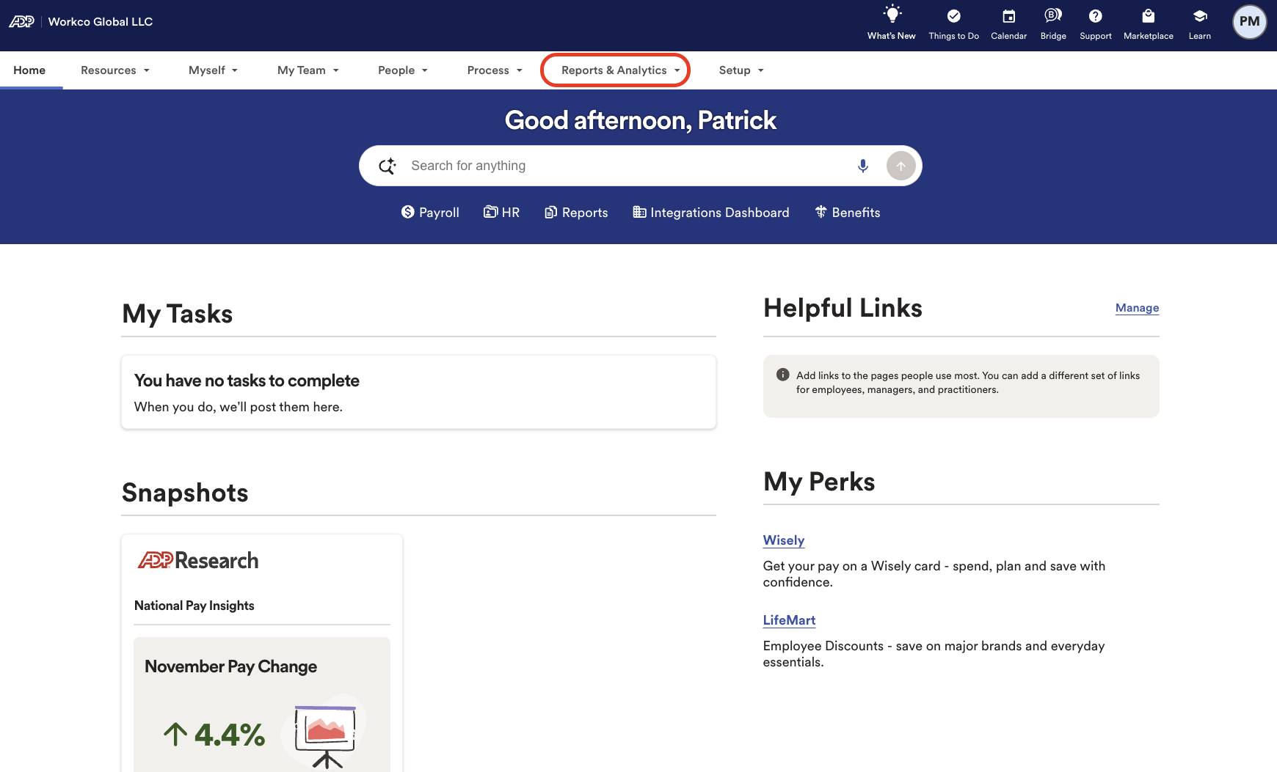Viewport: 1277px width, 772px height.
Task: Click the Helpful Links heading
Action: [x=843, y=308]
